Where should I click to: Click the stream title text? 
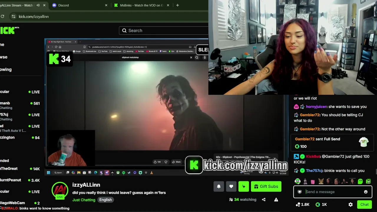click(x=119, y=193)
